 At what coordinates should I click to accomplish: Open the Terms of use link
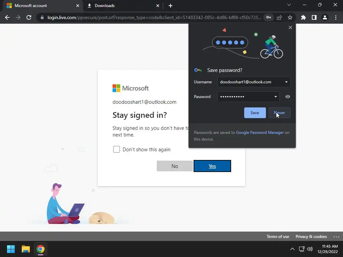point(278,237)
